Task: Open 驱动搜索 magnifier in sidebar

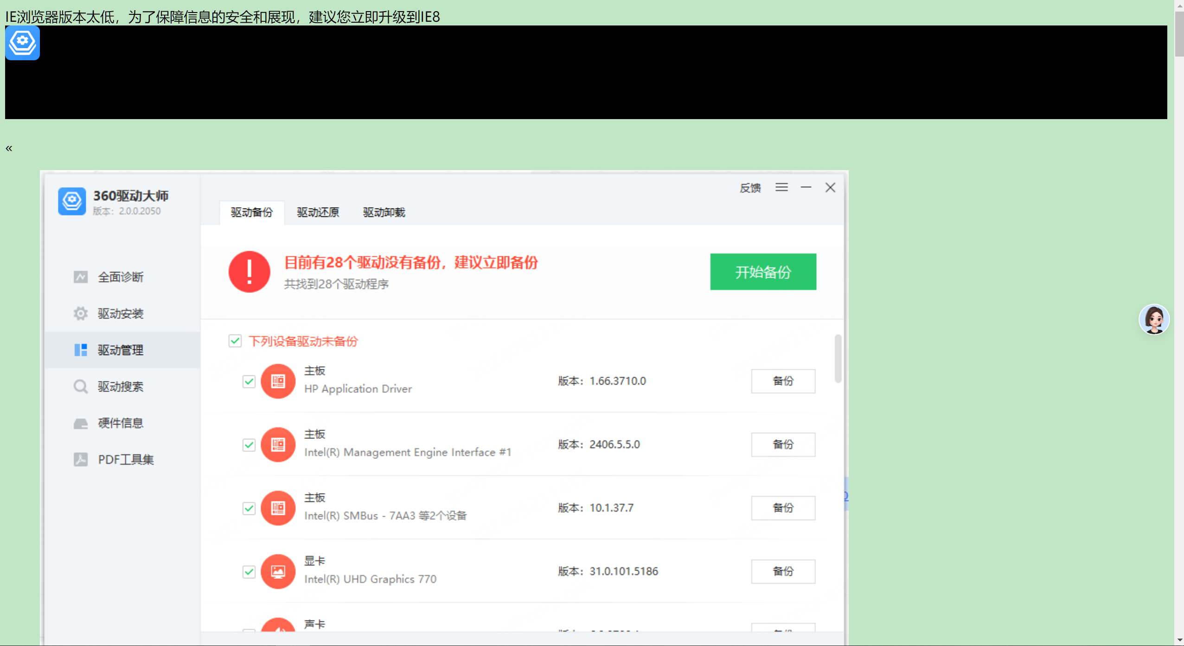Action: 81,386
